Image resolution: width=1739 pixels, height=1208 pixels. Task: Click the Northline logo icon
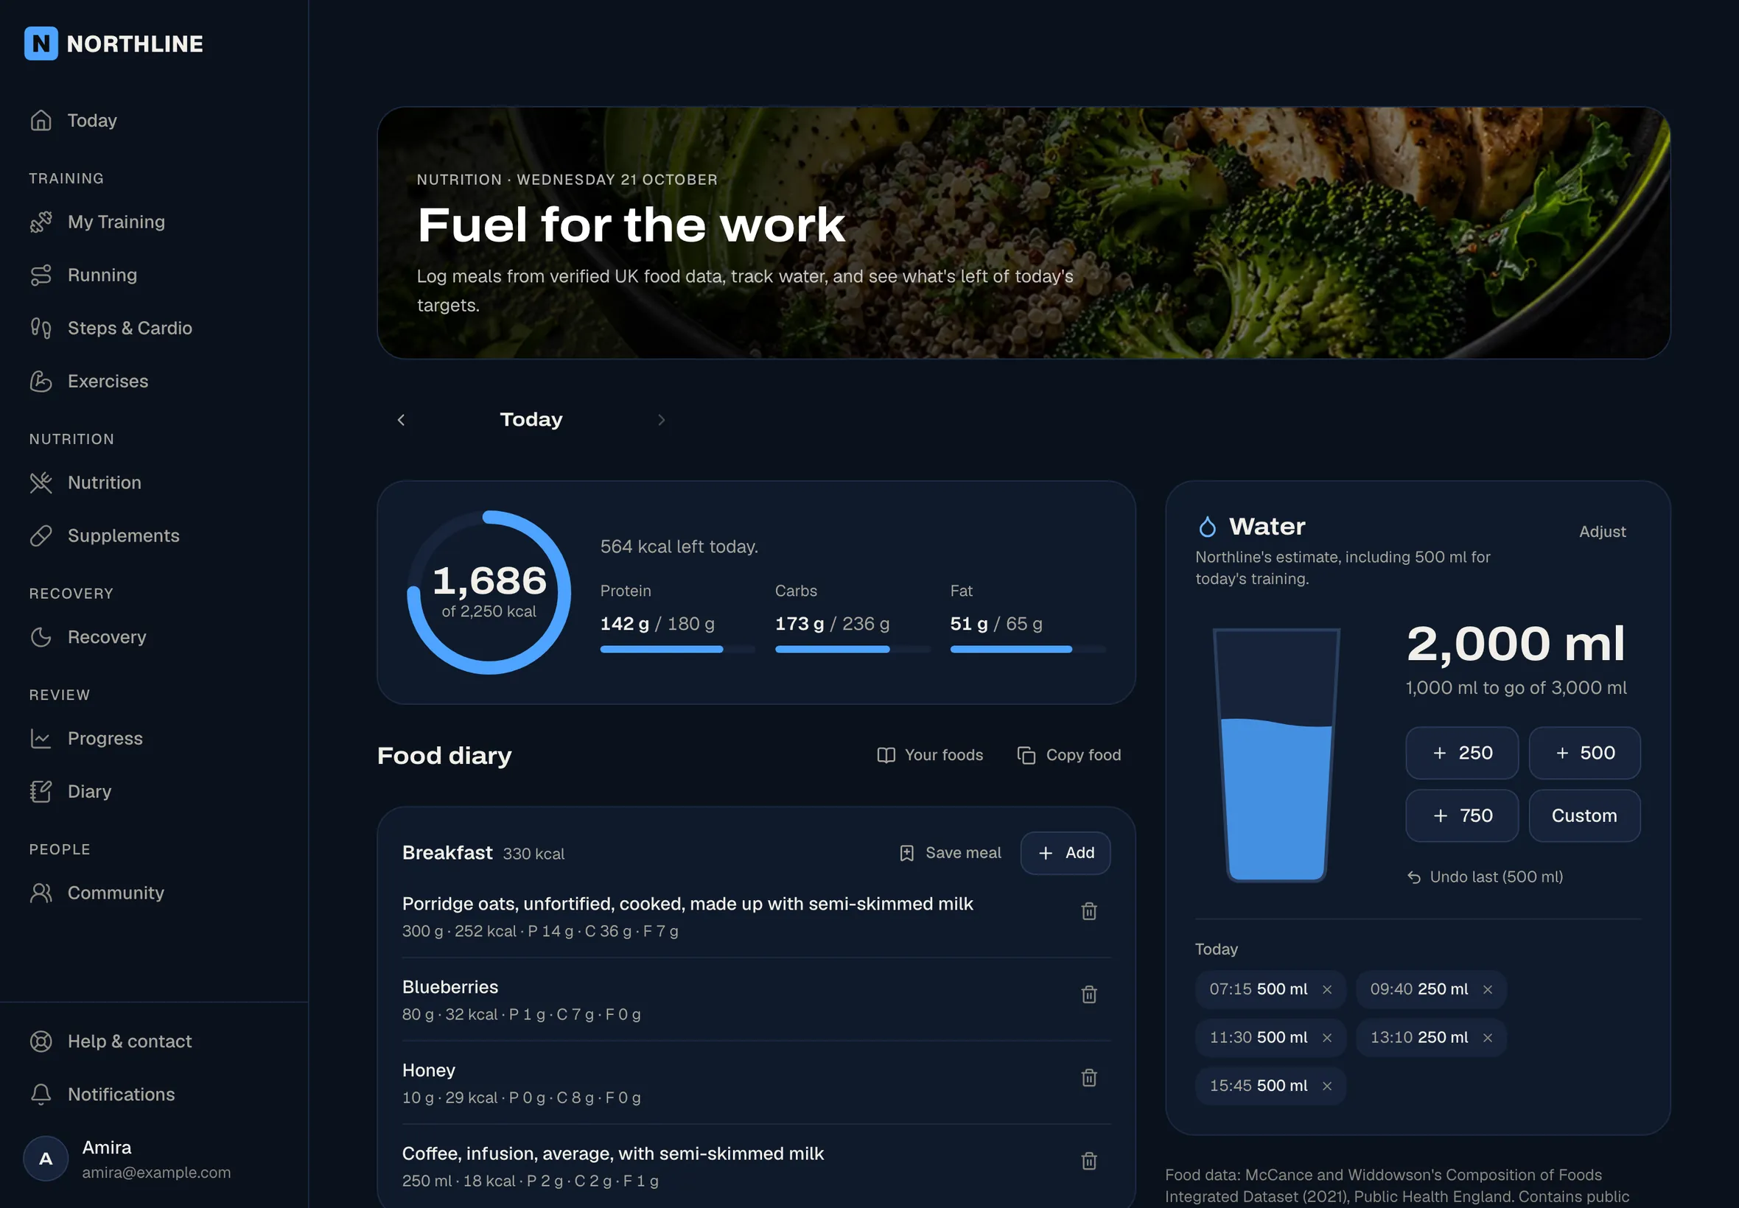(41, 44)
